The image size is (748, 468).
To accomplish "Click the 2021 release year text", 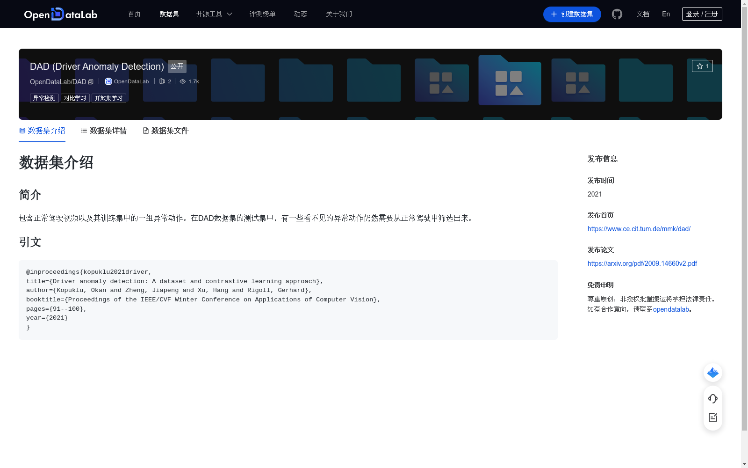I will [595, 194].
